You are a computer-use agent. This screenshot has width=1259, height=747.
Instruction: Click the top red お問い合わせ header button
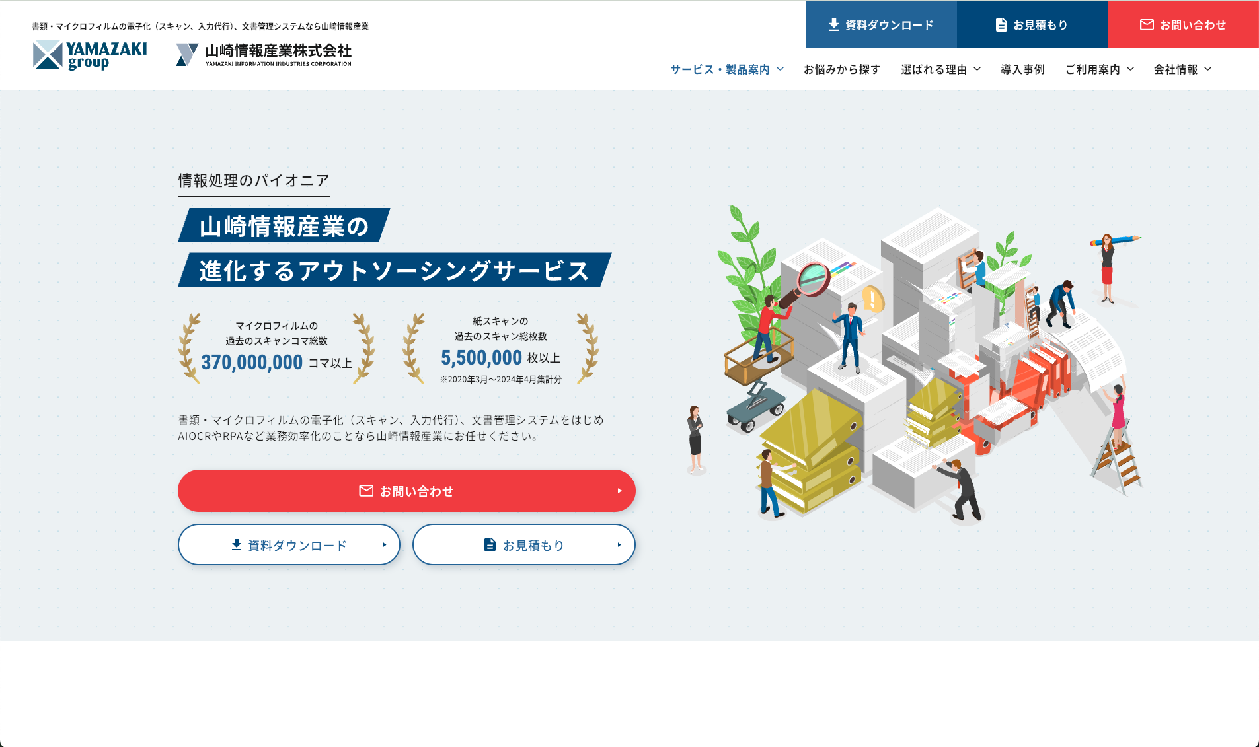[x=1184, y=25]
